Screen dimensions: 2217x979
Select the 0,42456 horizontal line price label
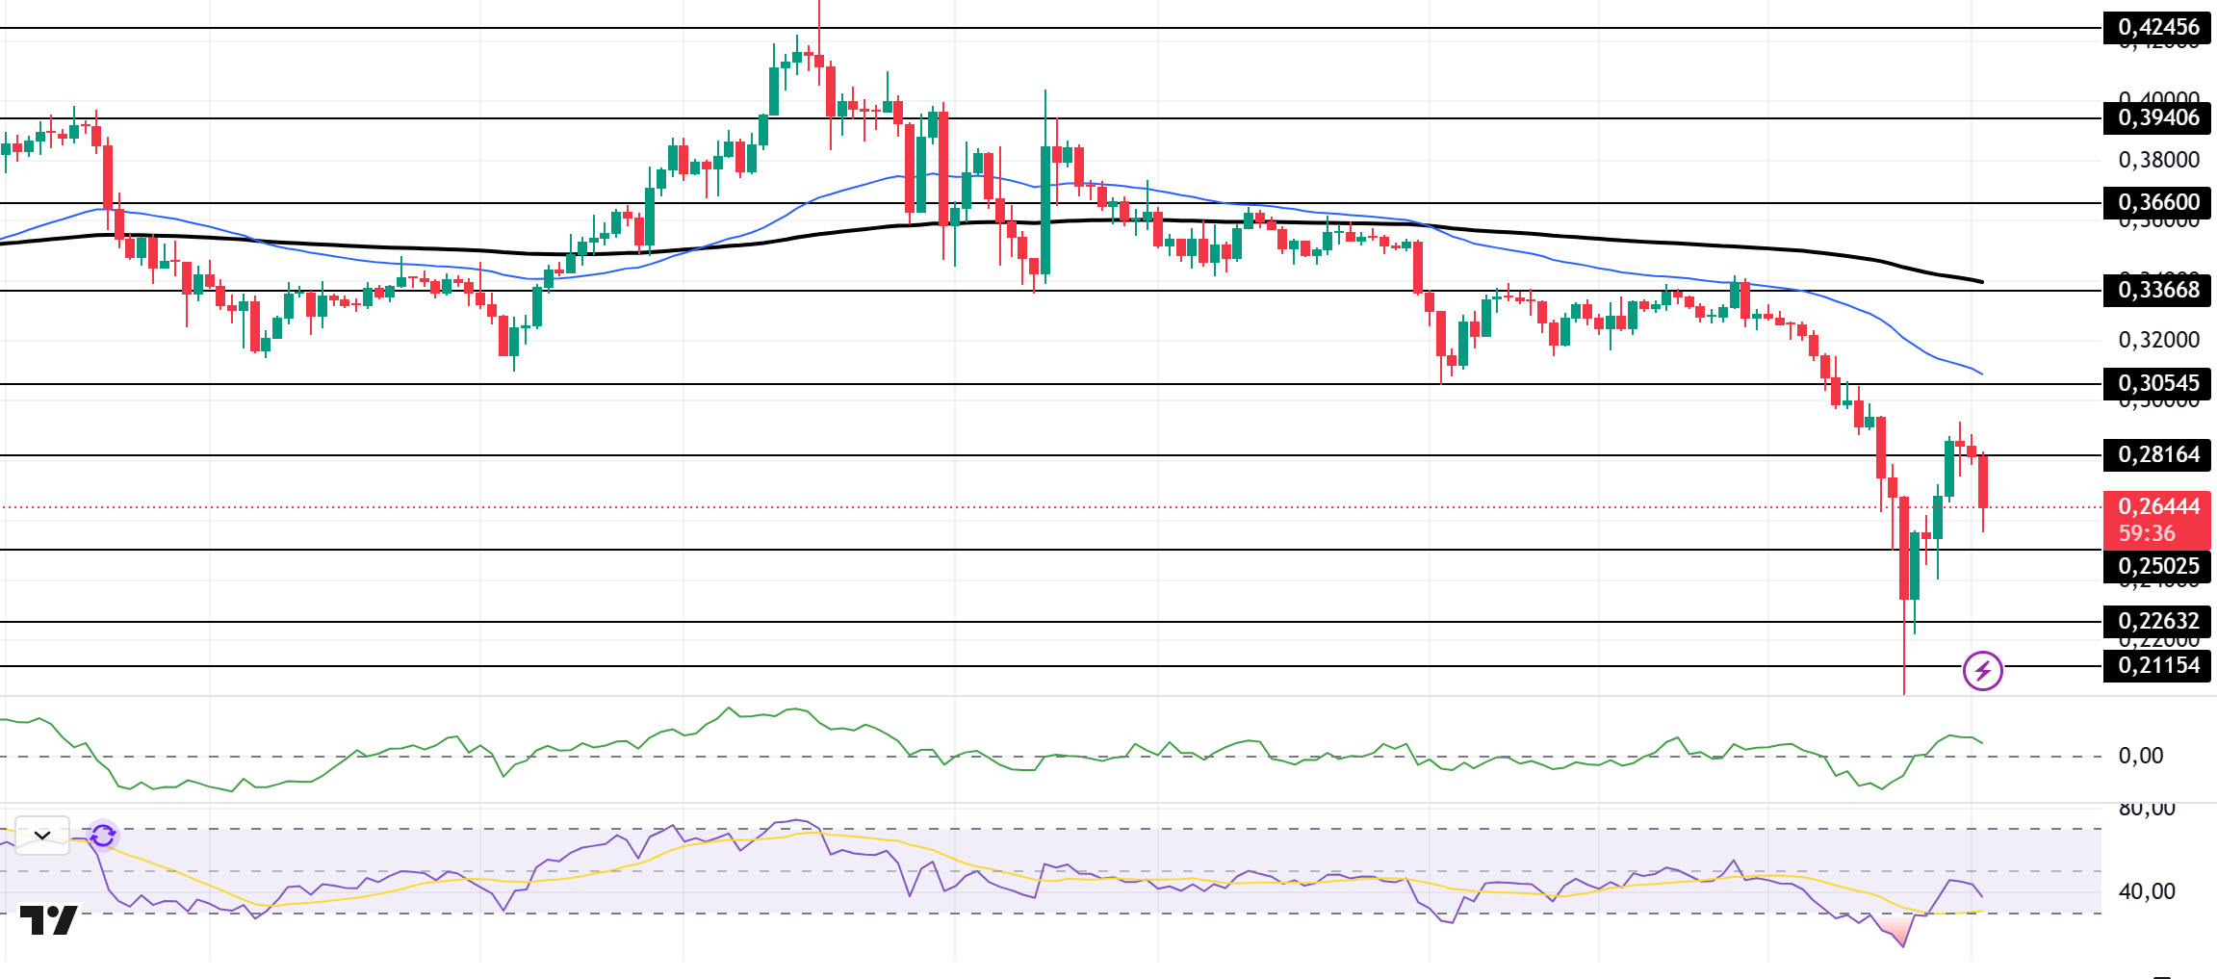click(2157, 27)
